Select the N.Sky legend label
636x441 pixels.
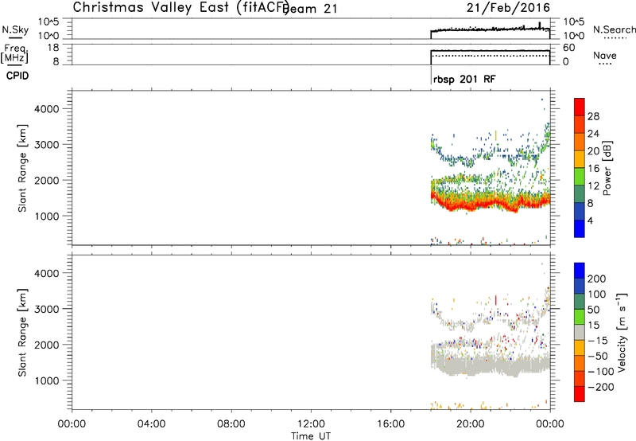(x=15, y=29)
